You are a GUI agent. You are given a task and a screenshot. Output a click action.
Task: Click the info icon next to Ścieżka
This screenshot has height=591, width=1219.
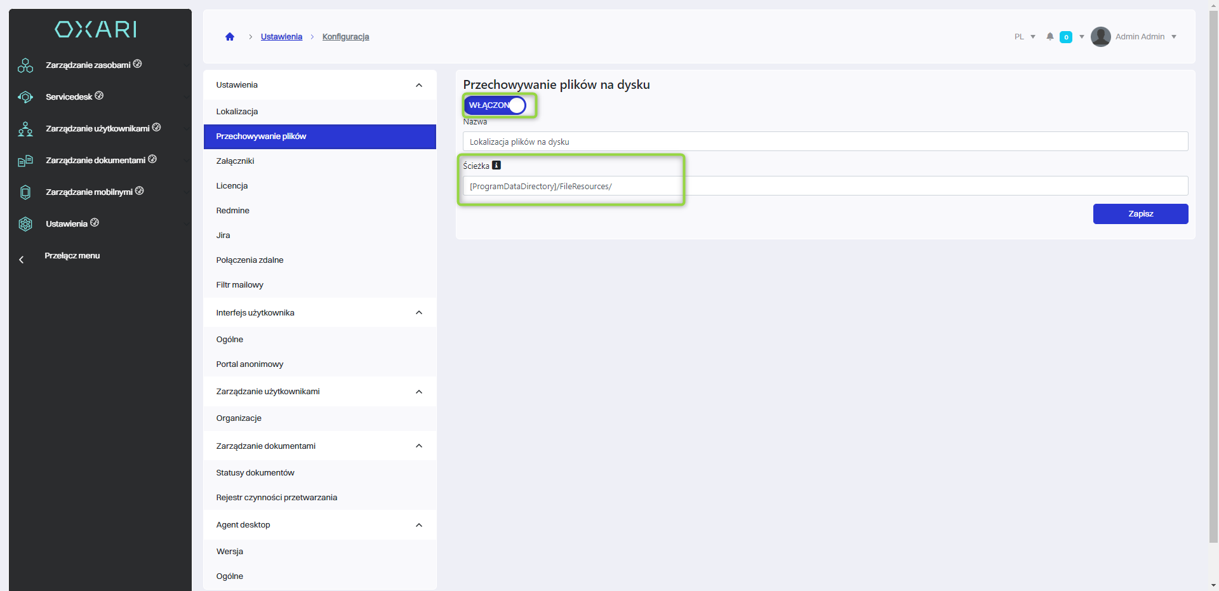tap(496, 166)
